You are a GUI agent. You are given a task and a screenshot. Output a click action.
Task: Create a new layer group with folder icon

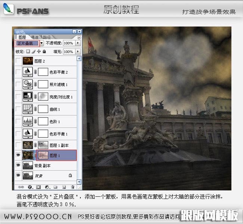[x=55, y=186]
